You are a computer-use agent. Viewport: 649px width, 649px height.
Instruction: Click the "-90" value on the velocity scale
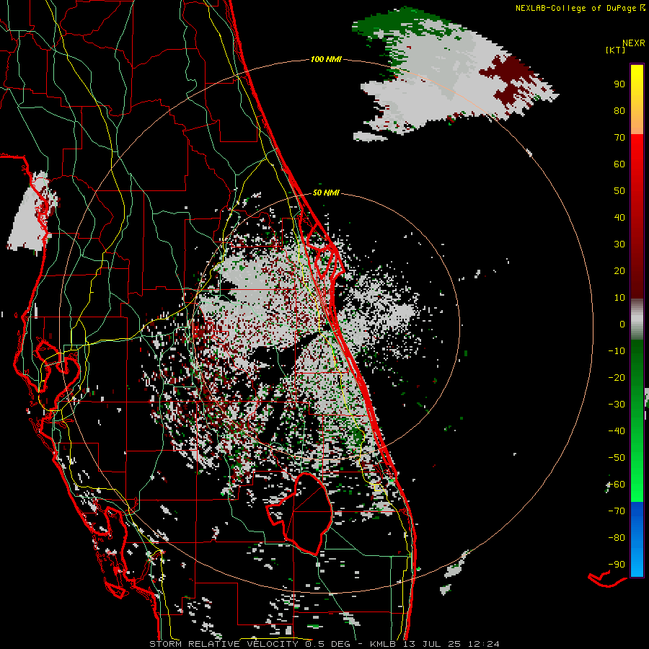pyautogui.click(x=617, y=565)
